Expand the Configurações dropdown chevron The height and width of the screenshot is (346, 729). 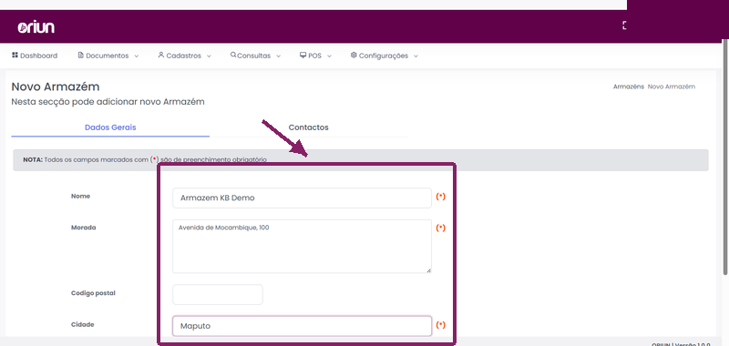(x=416, y=56)
